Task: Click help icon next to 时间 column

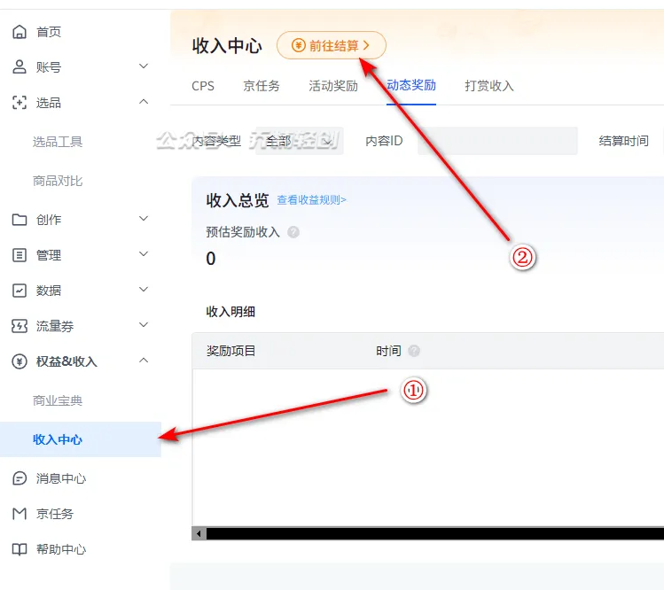Action: [x=414, y=352]
